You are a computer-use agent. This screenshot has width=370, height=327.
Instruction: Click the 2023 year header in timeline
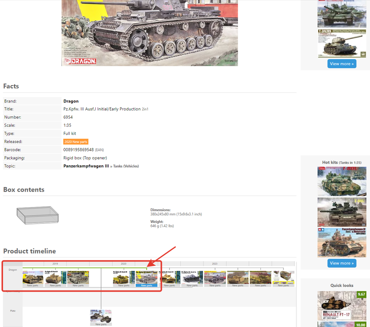coord(215,264)
